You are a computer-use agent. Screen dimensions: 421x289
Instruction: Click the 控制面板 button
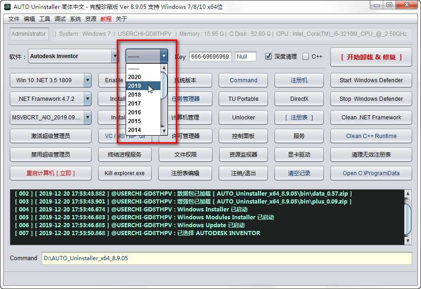[x=243, y=136]
